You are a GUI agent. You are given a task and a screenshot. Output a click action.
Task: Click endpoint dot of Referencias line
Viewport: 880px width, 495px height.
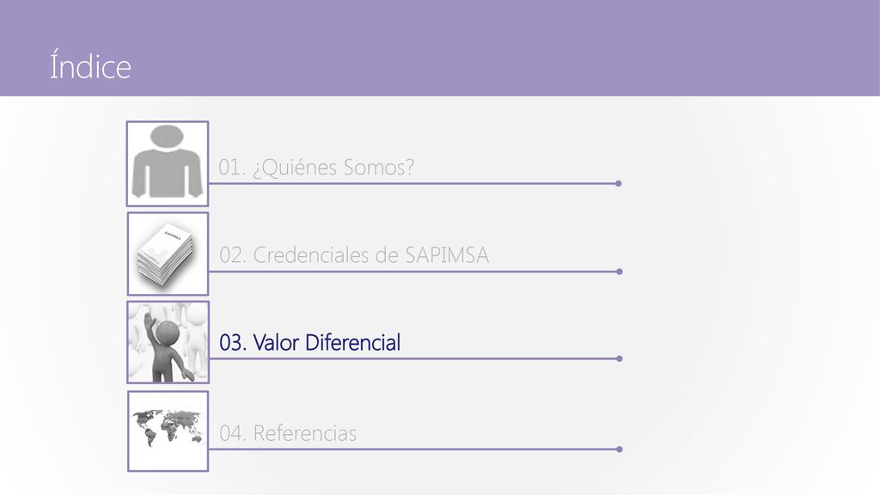pyautogui.click(x=620, y=449)
